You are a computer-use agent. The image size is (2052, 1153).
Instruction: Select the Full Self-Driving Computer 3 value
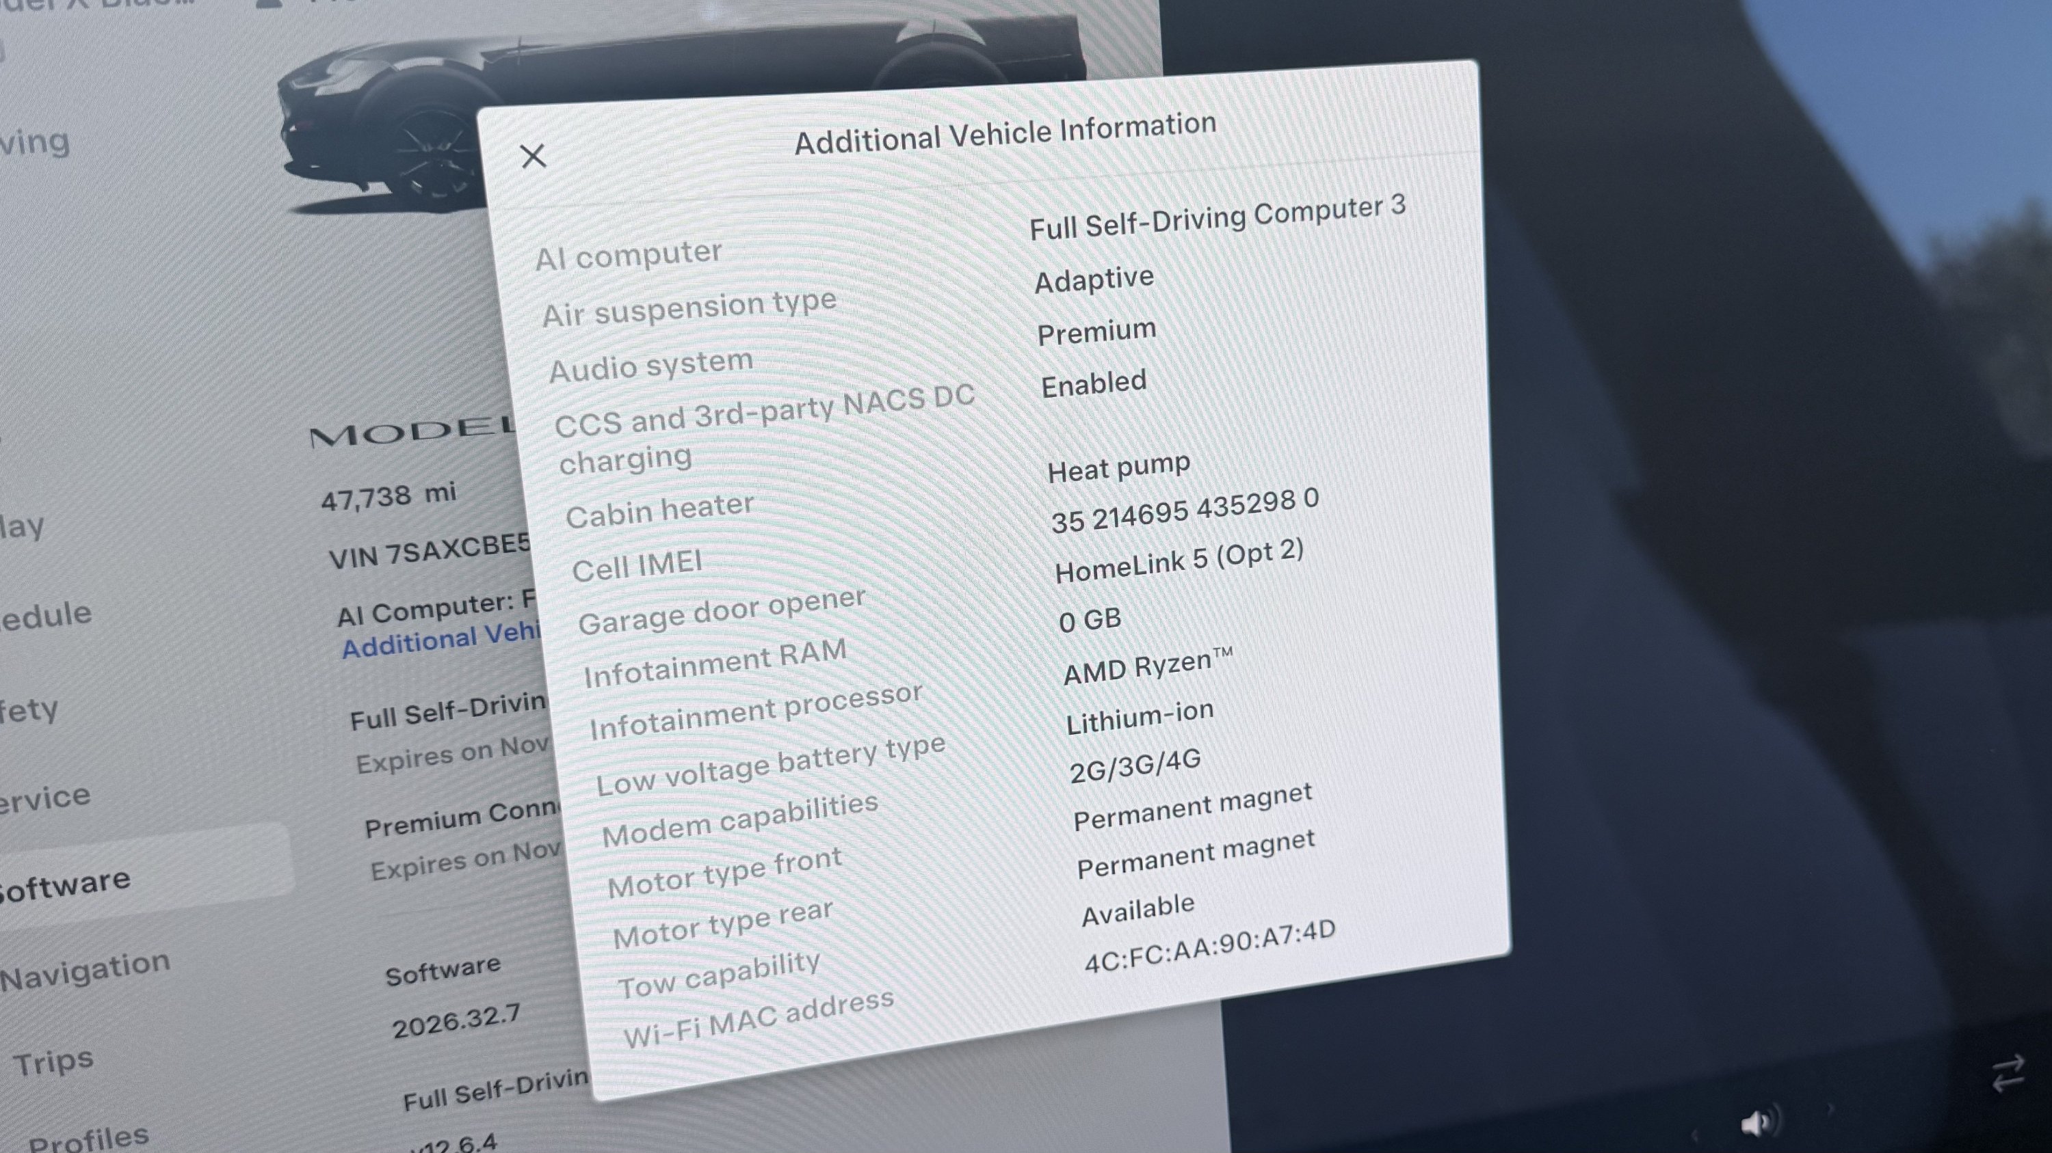click(x=1218, y=217)
